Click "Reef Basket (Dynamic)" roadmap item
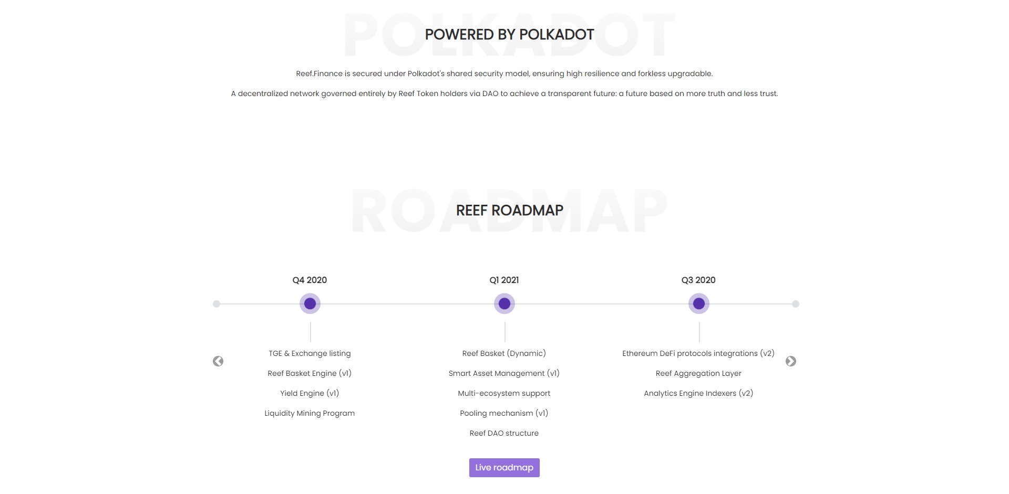The image size is (1009, 494). (504, 353)
